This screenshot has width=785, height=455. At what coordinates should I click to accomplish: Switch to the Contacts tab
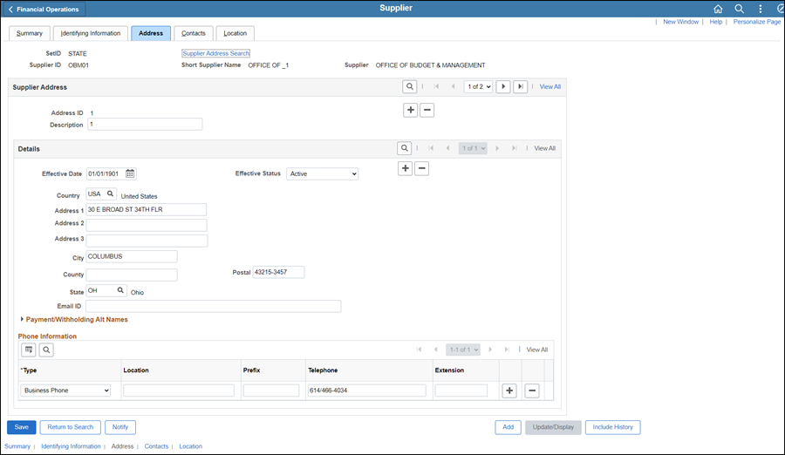[x=193, y=33]
